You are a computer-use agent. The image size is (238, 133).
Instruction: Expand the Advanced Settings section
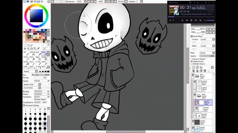[x=24, y=105]
